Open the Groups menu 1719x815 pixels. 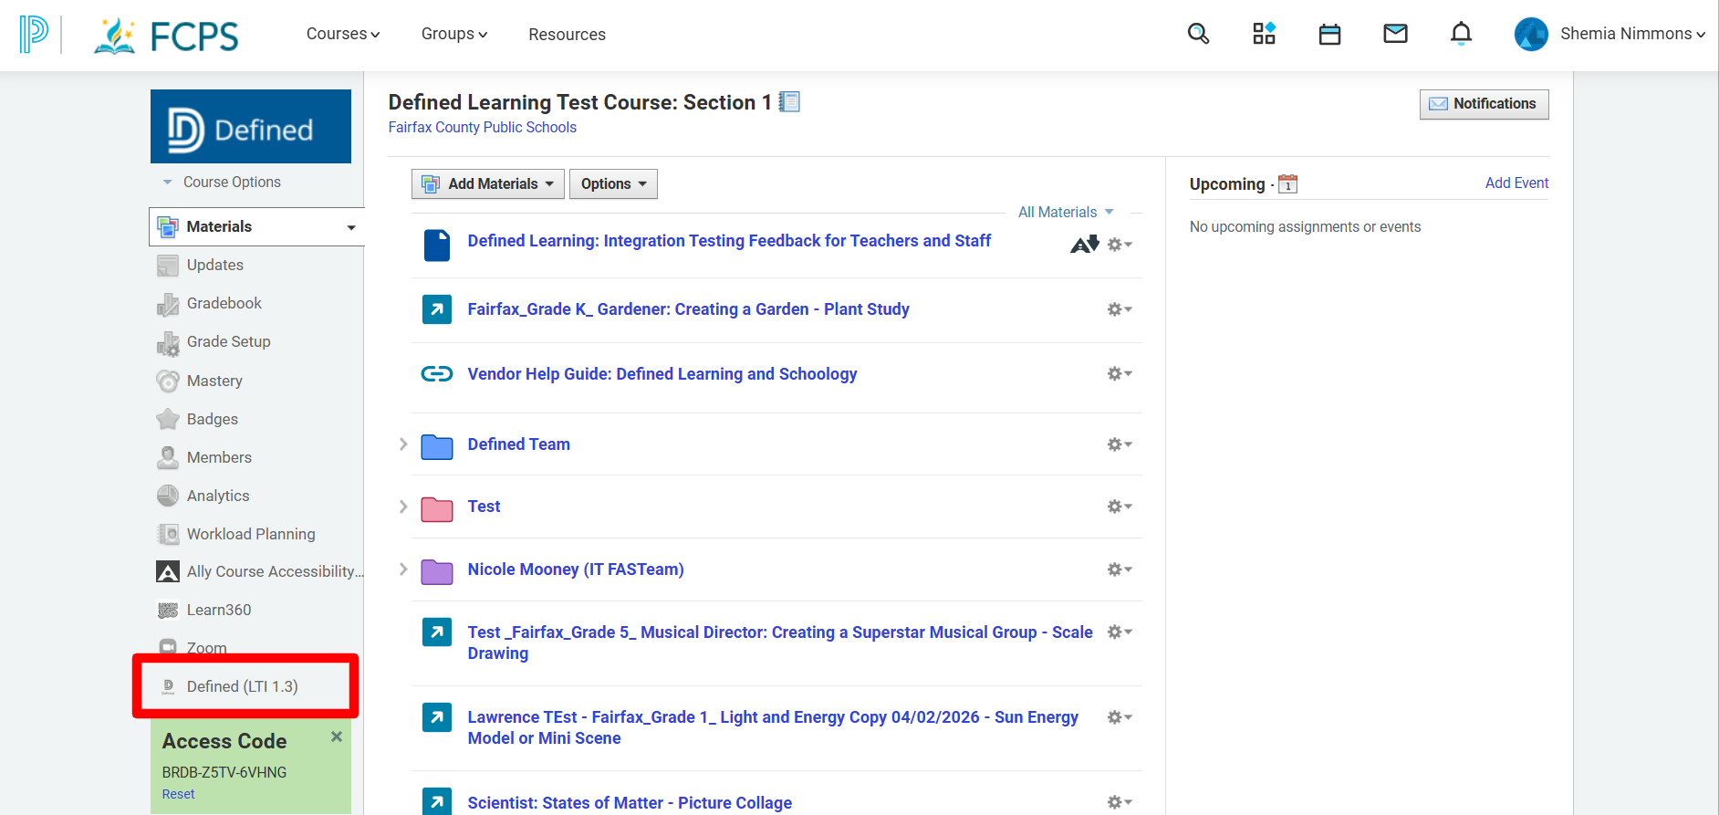coord(454,34)
